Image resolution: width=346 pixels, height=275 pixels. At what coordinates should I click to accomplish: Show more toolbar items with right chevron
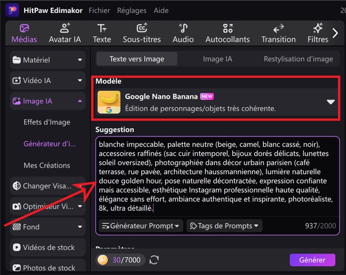point(335,34)
